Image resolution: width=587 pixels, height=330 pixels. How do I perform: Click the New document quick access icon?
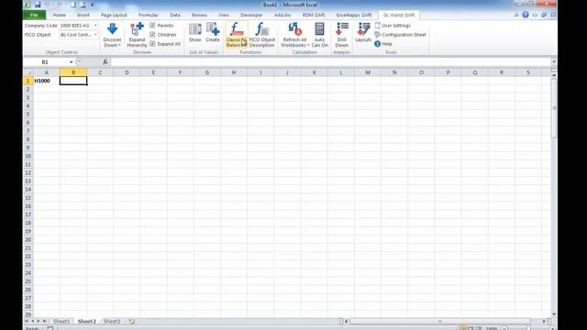(x=73, y=5)
